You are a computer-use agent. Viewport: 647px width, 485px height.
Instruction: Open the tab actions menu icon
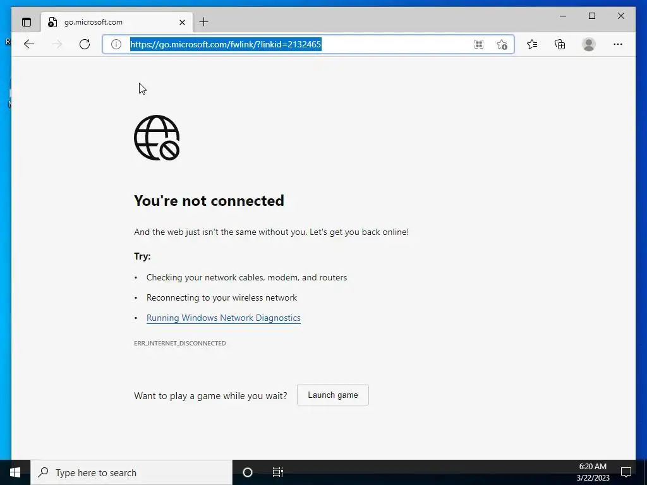pyautogui.click(x=27, y=22)
